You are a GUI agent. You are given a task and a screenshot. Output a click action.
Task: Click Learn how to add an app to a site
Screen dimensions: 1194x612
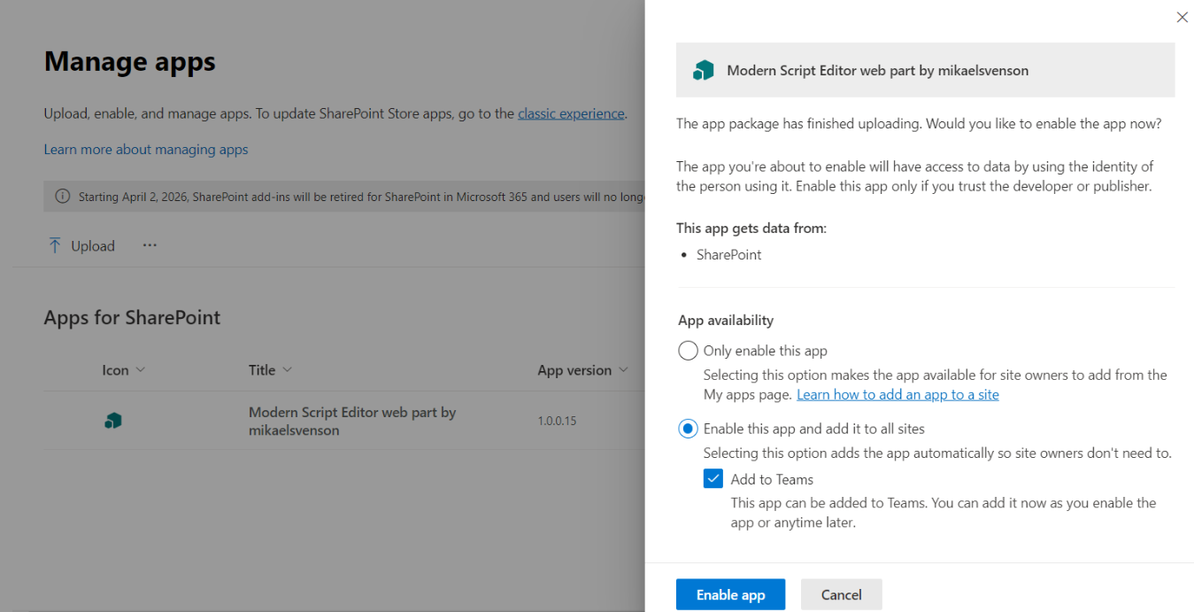(x=897, y=394)
